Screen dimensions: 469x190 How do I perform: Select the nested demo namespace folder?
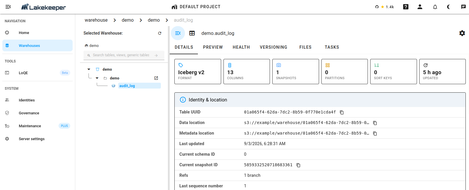[115, 78]
